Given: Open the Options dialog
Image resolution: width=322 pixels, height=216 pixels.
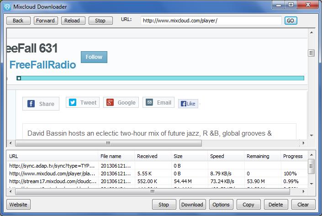Looking at the screenshot, I should [221, 205].
